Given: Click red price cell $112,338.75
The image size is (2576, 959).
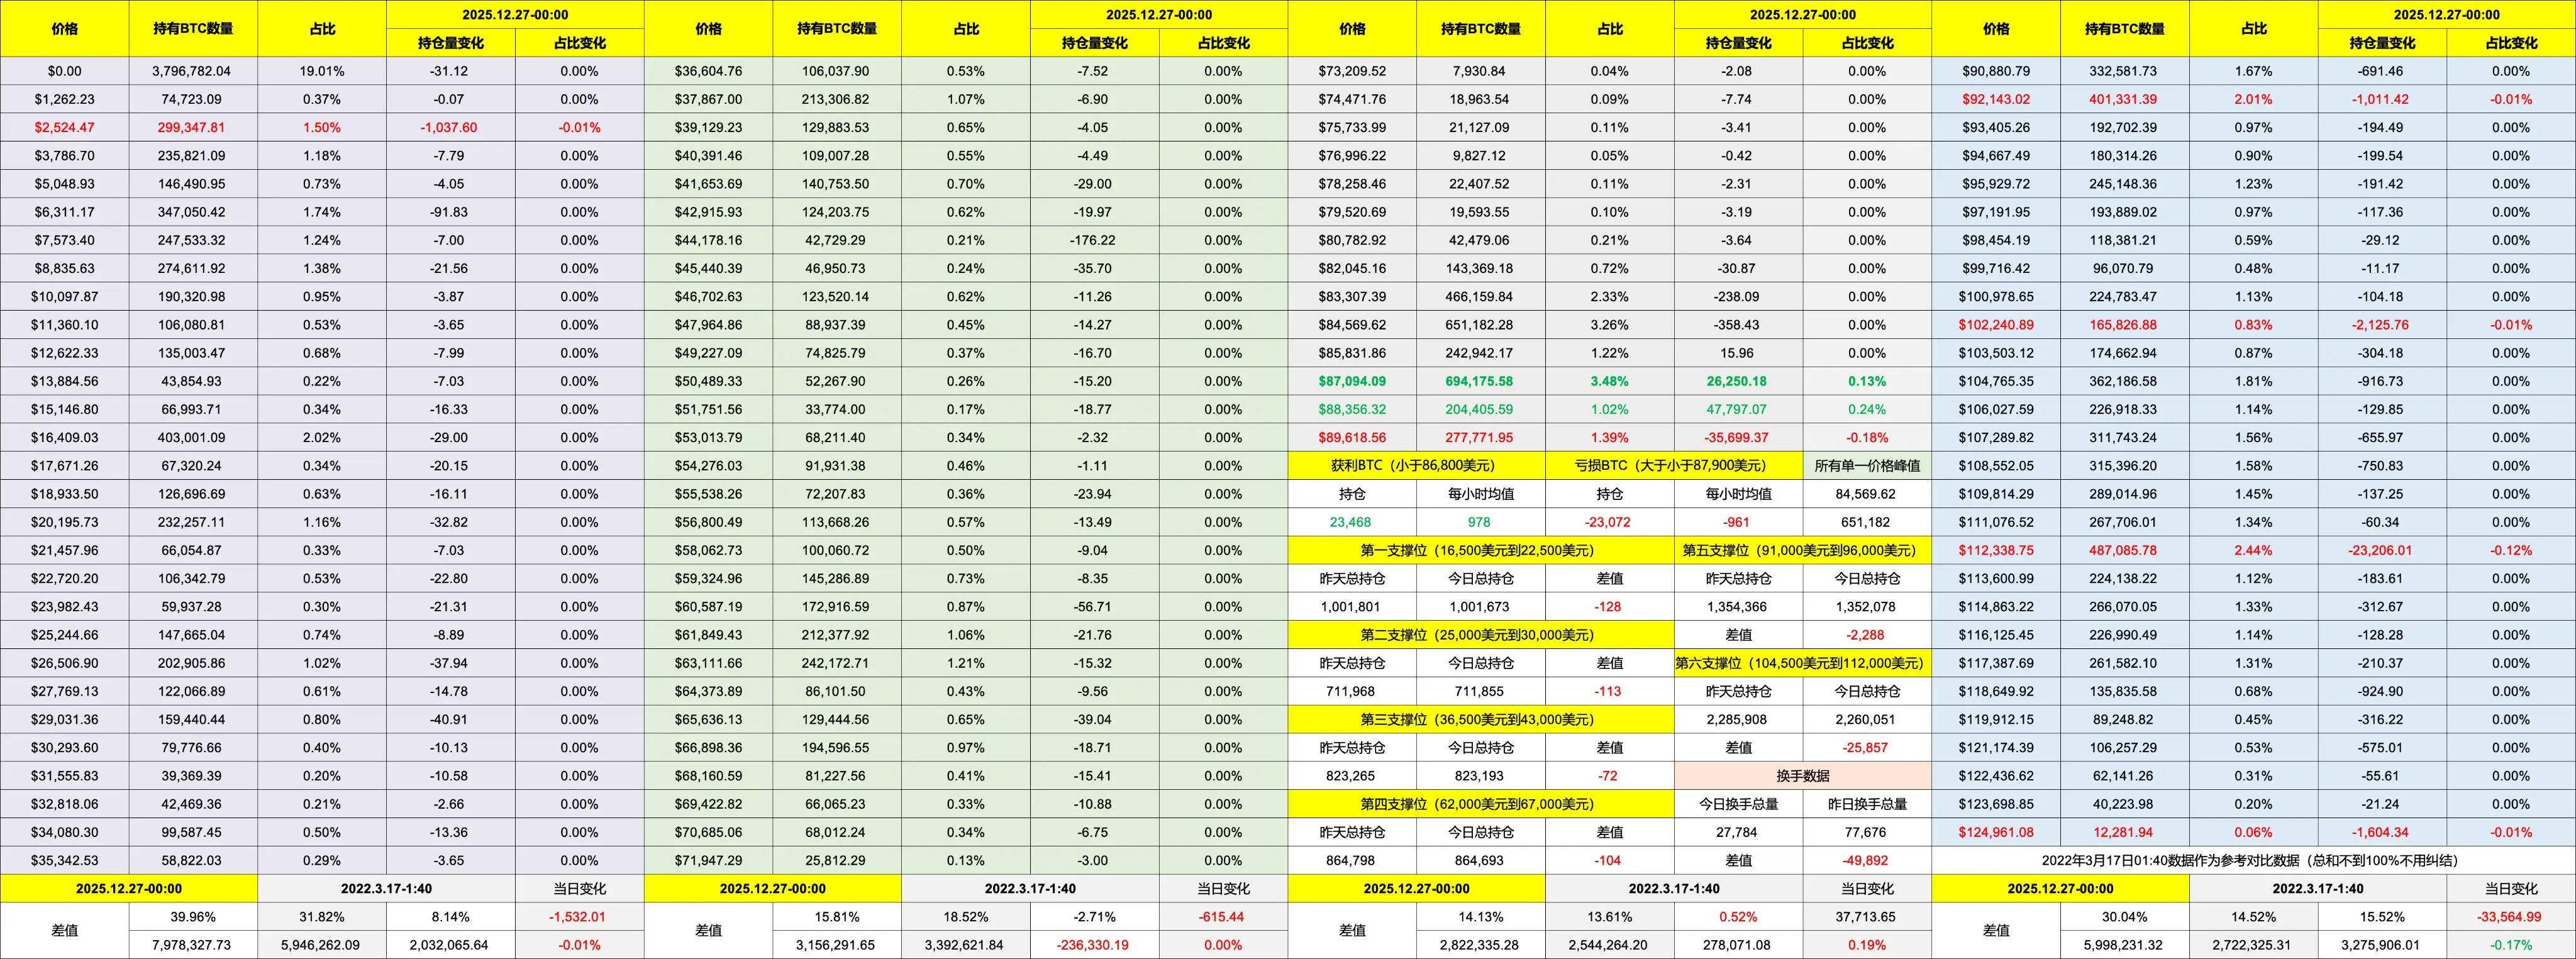Looking at the screenshot, I should click(1996, 550).
